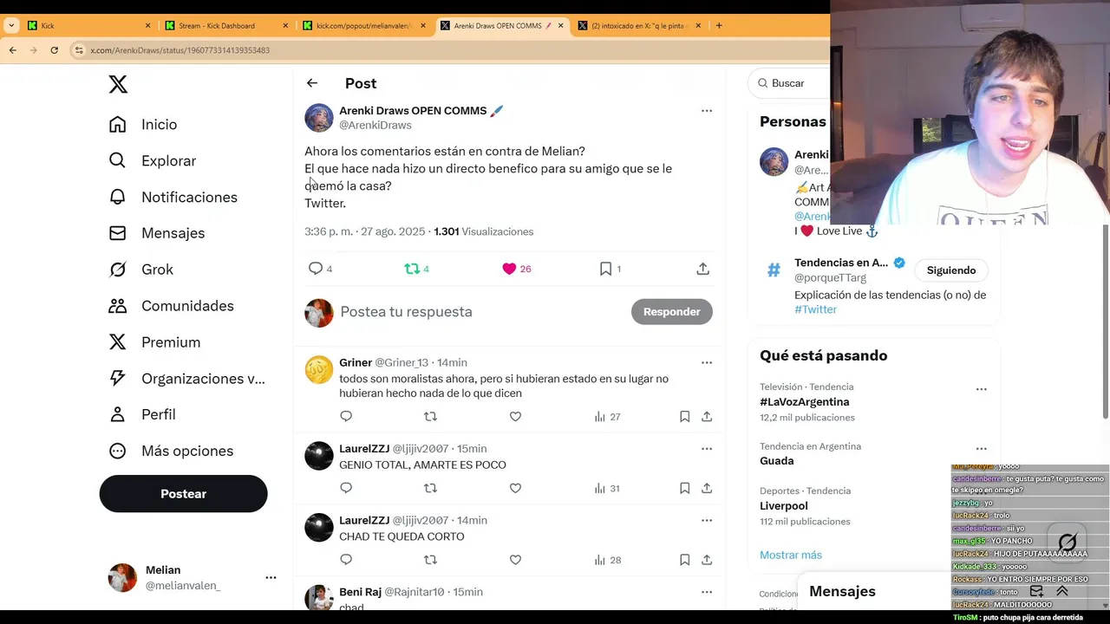Like Griner's comment
Viewport: 1110px width, 624px height.
point(515,417)
